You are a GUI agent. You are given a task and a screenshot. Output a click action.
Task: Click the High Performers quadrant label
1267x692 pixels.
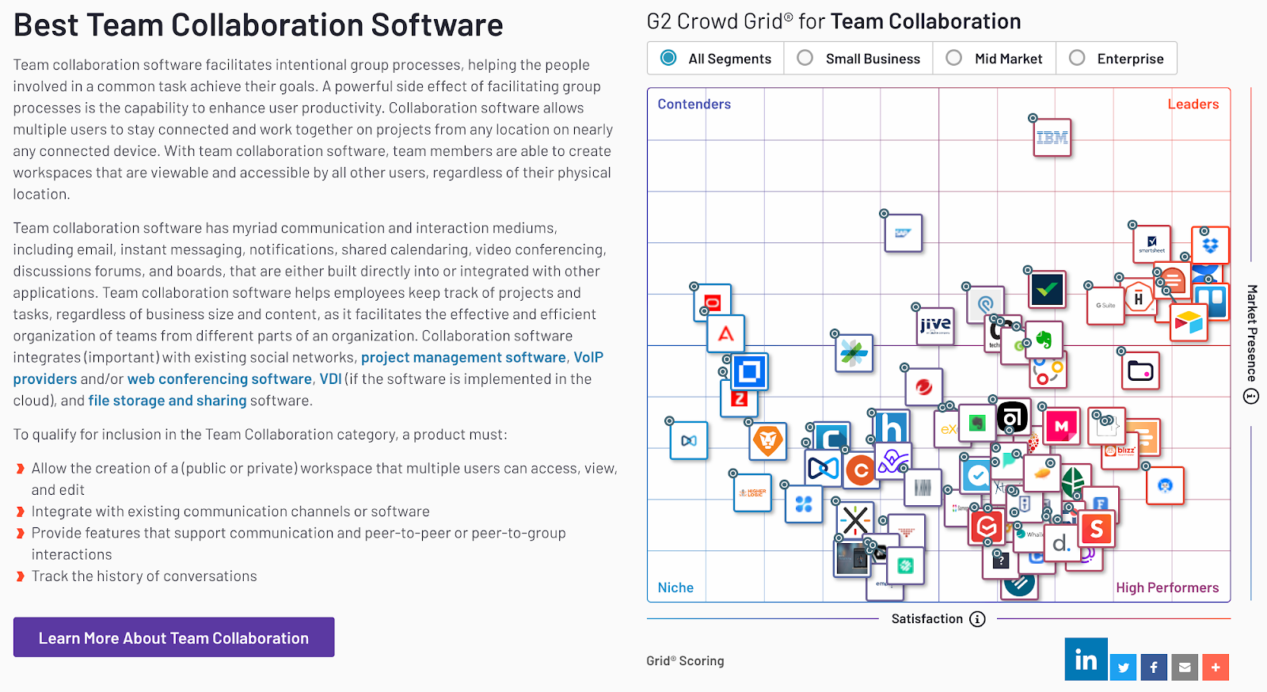pyautogui.click(x=1167, y=587)
